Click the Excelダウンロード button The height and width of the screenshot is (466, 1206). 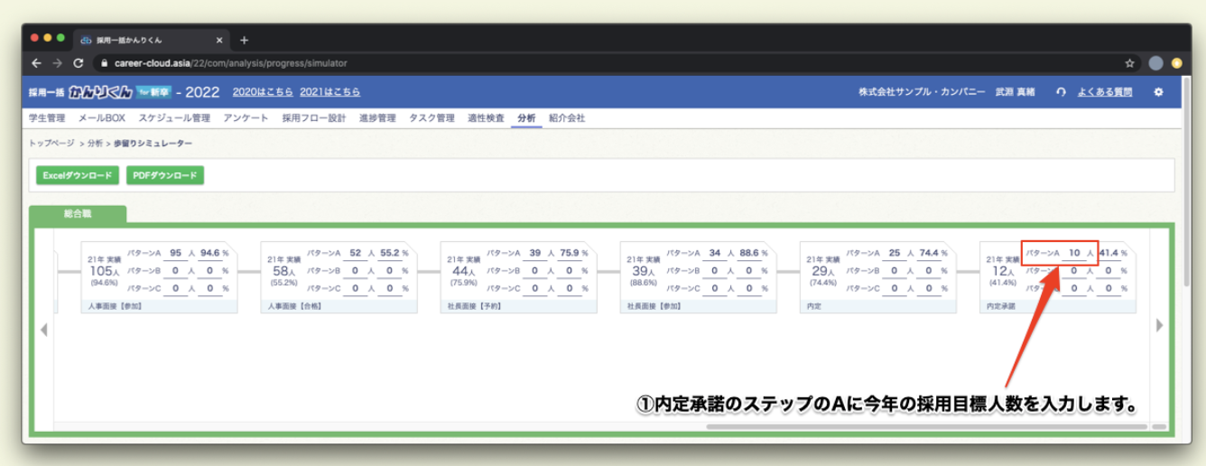pos(77,175)
